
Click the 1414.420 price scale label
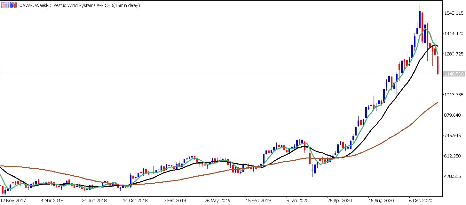(453, 33)
